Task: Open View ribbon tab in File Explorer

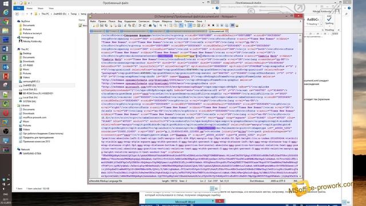Action: coord(51,8)
